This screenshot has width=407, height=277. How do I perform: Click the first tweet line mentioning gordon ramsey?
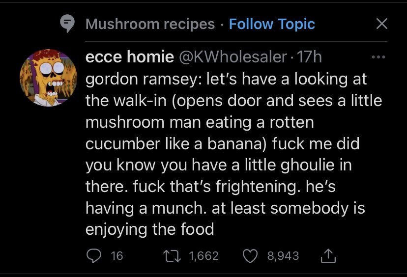(226, 79)
